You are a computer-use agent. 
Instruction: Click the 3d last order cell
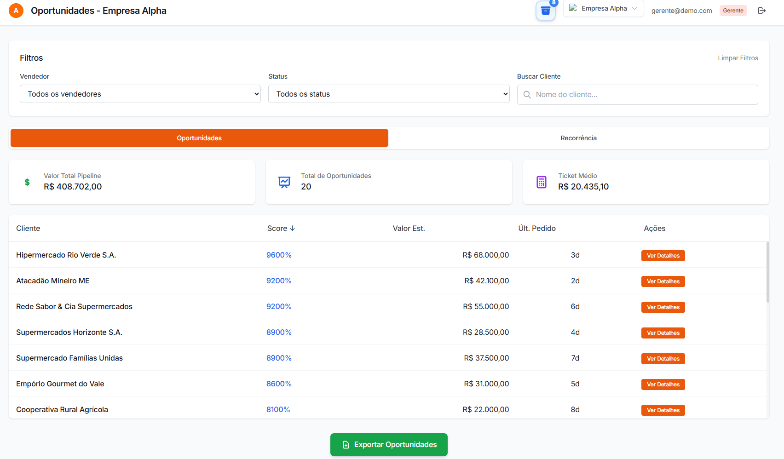[x=575, y=255]
